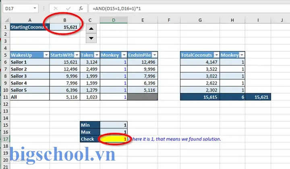This screenshot has height=169, width=290.
Task: Select the Takes value 1,279
Action: point(90,90)
